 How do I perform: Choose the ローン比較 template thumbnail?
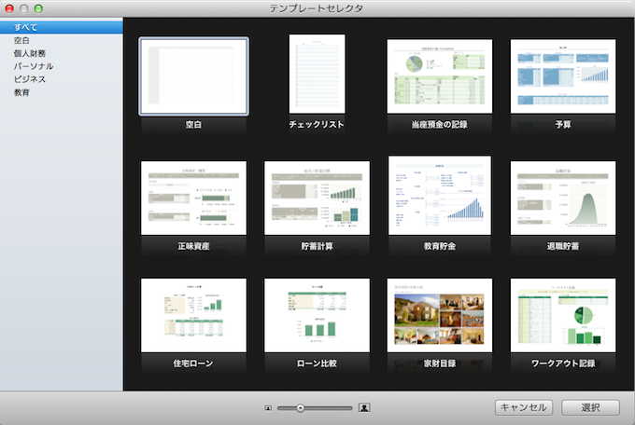(x=317, y=315)
